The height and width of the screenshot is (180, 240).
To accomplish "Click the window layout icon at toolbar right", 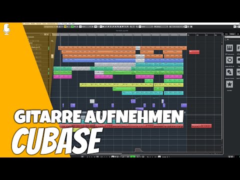I will point(234,26).
